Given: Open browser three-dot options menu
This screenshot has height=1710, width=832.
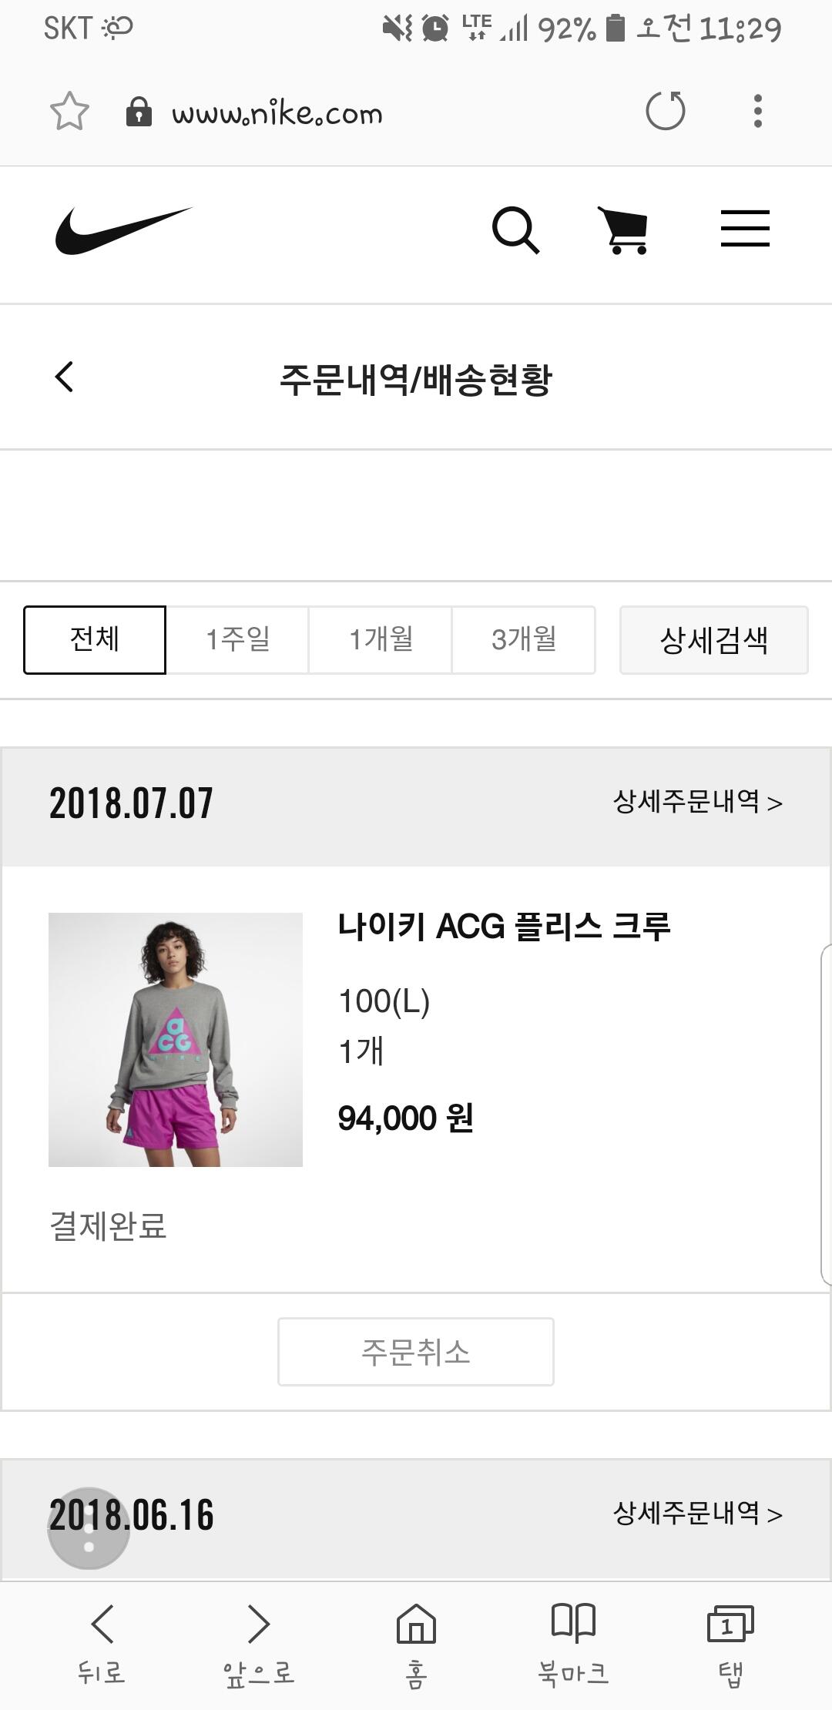Looking at the screenshot, I should pyautogui.click(x=758, y=111).
